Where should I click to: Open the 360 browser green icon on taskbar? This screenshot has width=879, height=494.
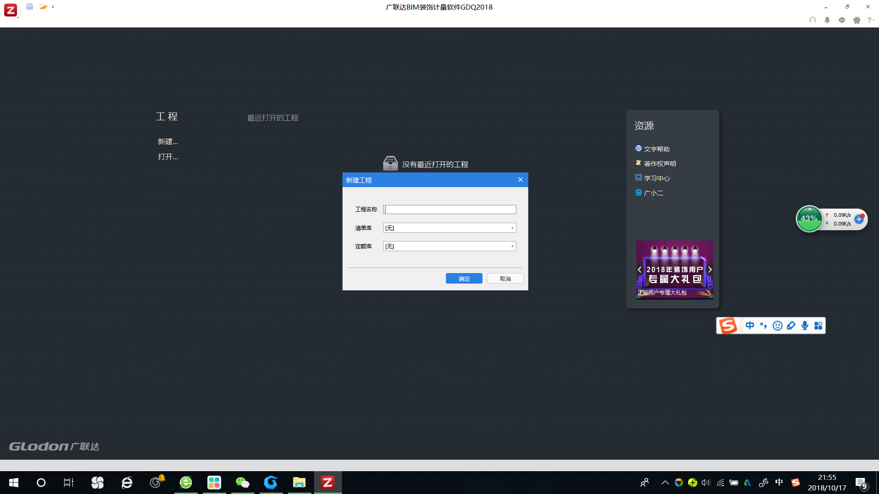[186, 483]
